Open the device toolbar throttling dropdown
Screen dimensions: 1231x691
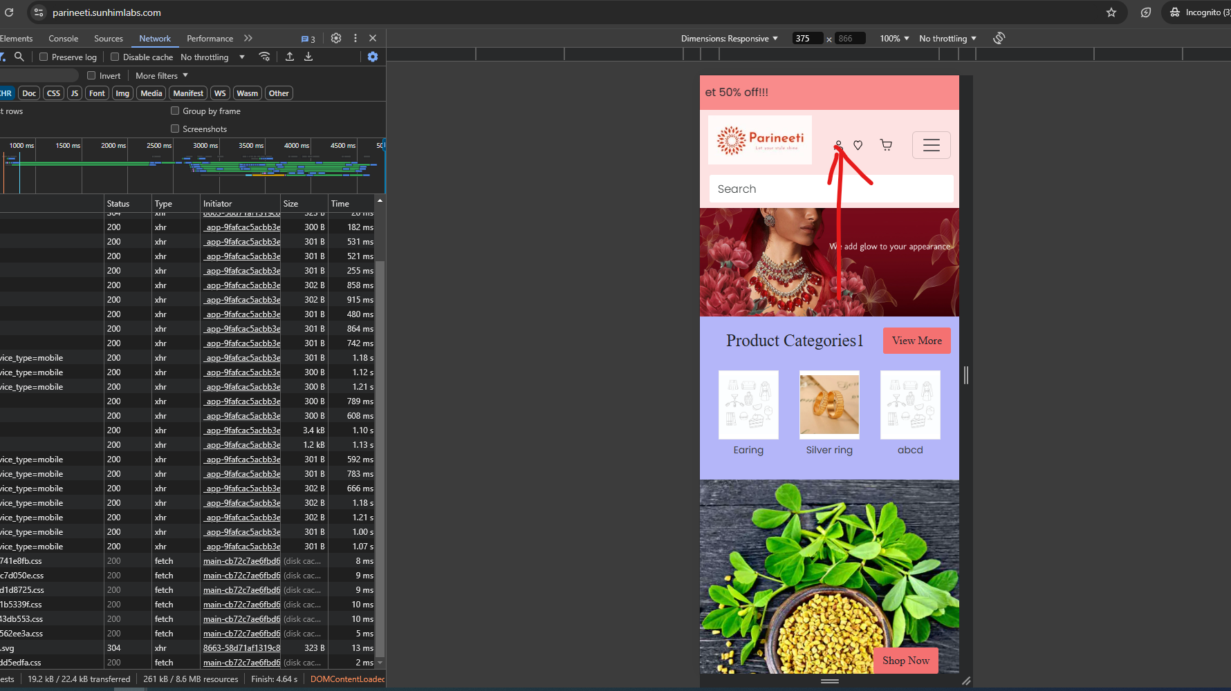pyautogui.click(x=947, y=39)
